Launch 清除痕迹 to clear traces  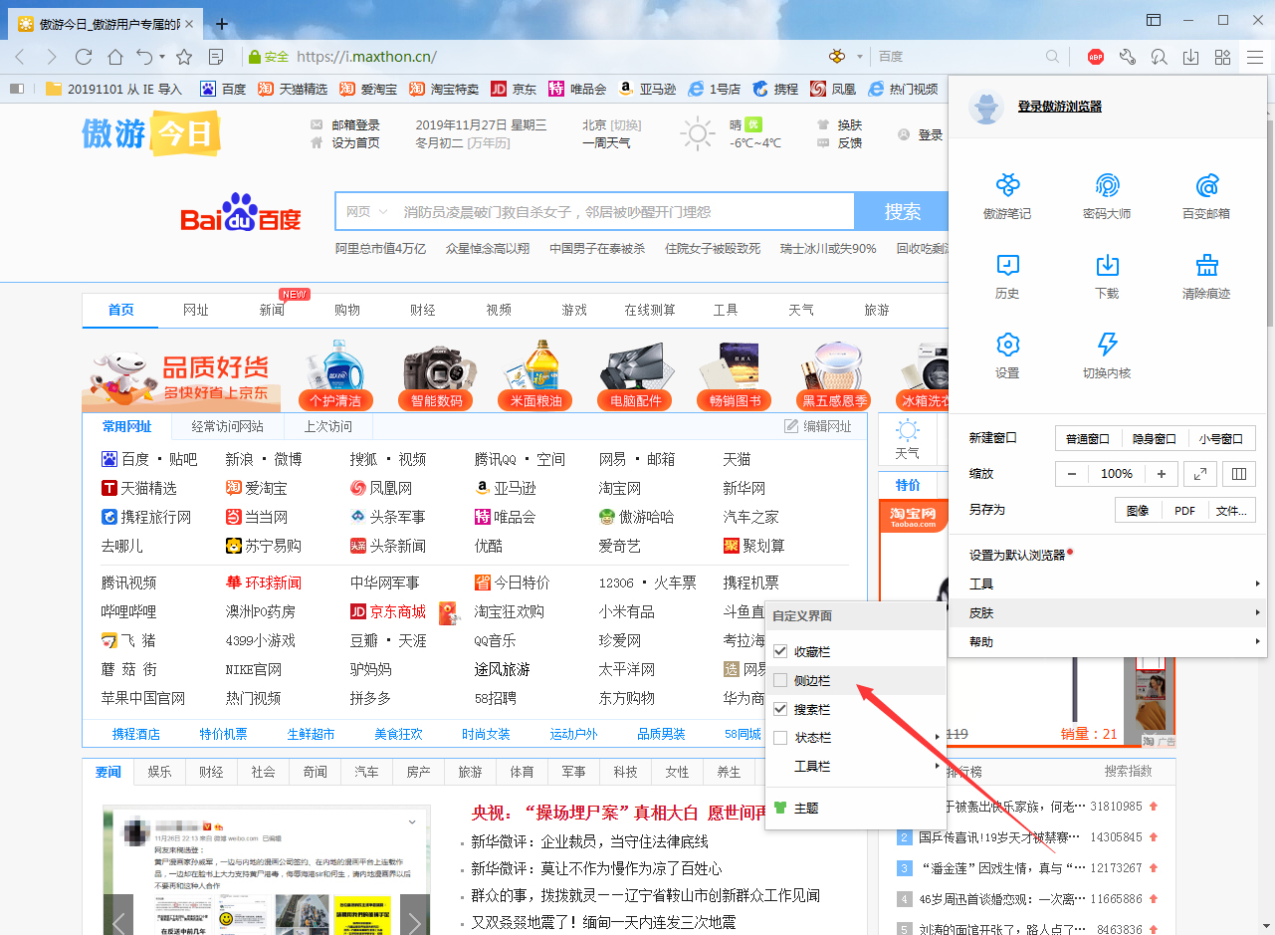1206,275
